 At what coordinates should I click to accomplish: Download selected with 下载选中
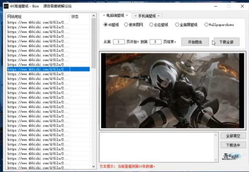[233, 145]
